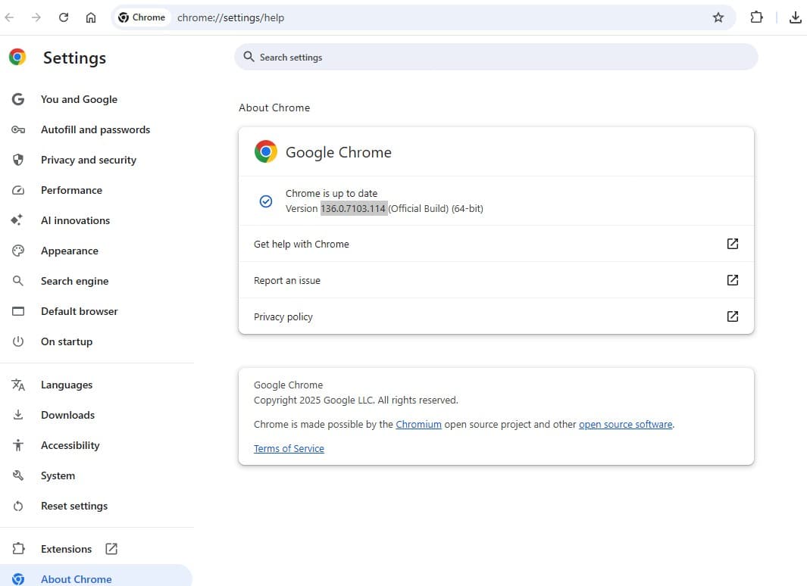The image size is (807, 586).
Task: Open Autofill and passwords settings
Action: coord(97,129)
